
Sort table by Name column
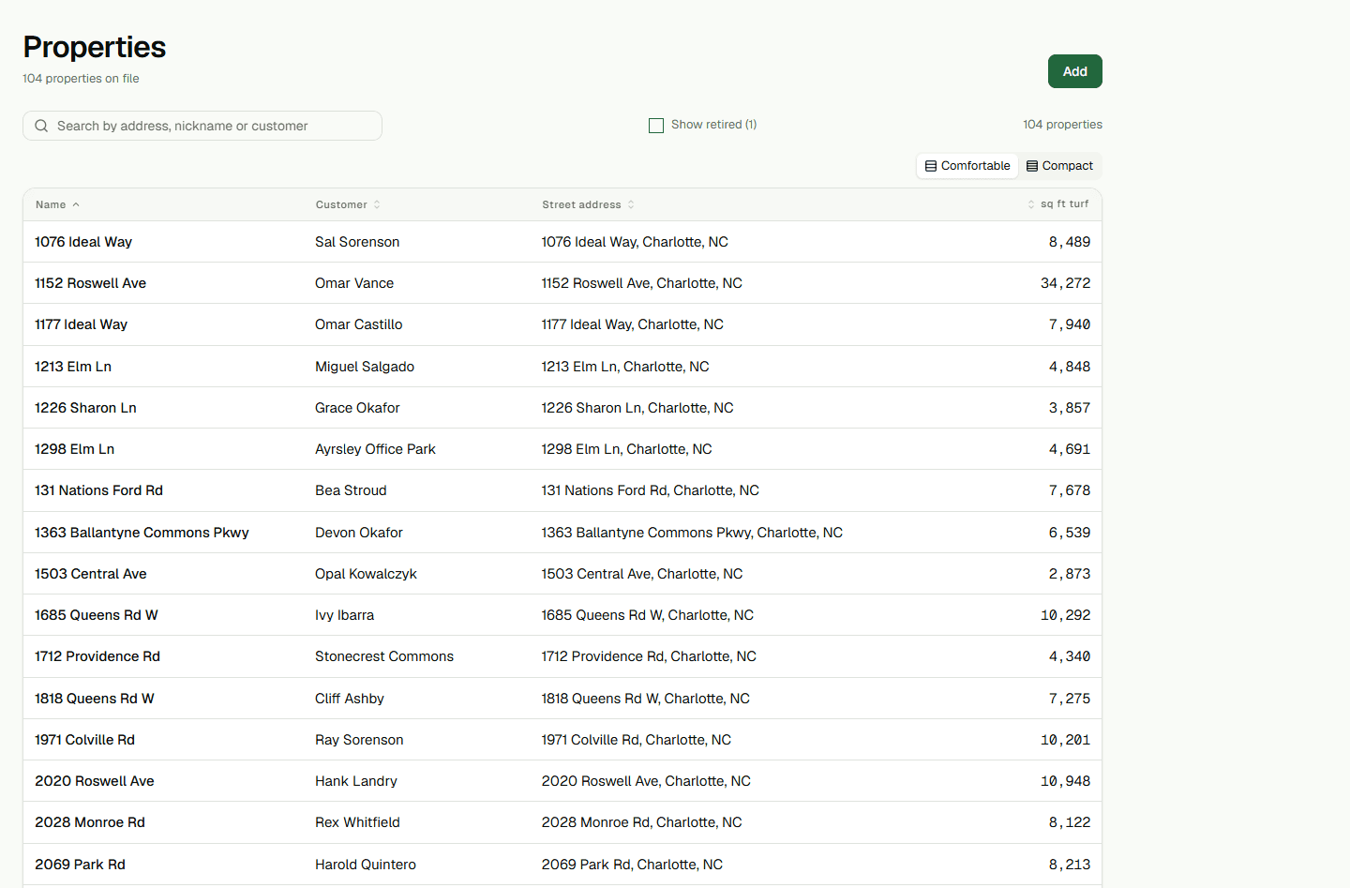57,204
